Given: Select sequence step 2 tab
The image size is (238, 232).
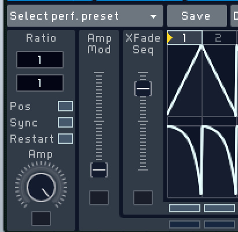Looking at the screenshot, I should (x=219, y=38).
